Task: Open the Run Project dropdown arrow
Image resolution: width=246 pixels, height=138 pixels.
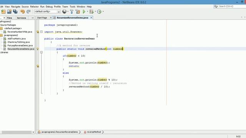Action: click(87, 11)
